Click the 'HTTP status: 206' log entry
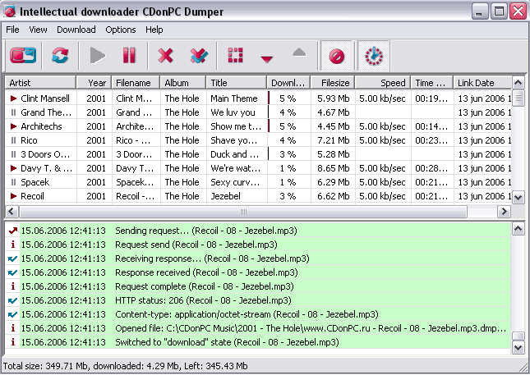The width and height of the screenshot is (530, 375). click(x=257, y=300)
